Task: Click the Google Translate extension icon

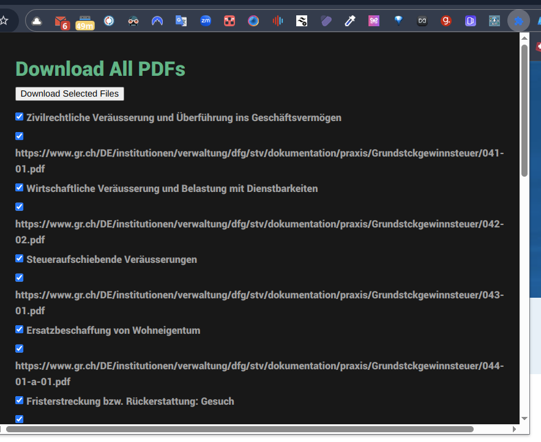Action: 181,21
